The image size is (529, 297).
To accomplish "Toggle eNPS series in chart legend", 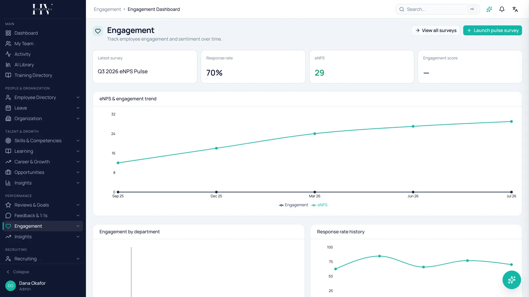I will click(319, 205).
